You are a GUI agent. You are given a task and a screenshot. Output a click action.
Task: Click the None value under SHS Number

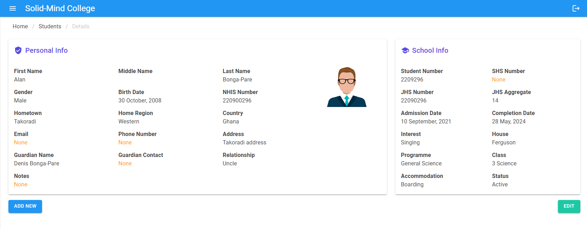(499, 80)
